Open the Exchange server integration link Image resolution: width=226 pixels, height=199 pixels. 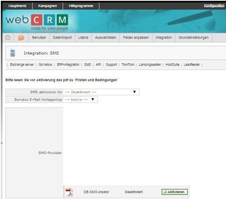pos(22,64)
